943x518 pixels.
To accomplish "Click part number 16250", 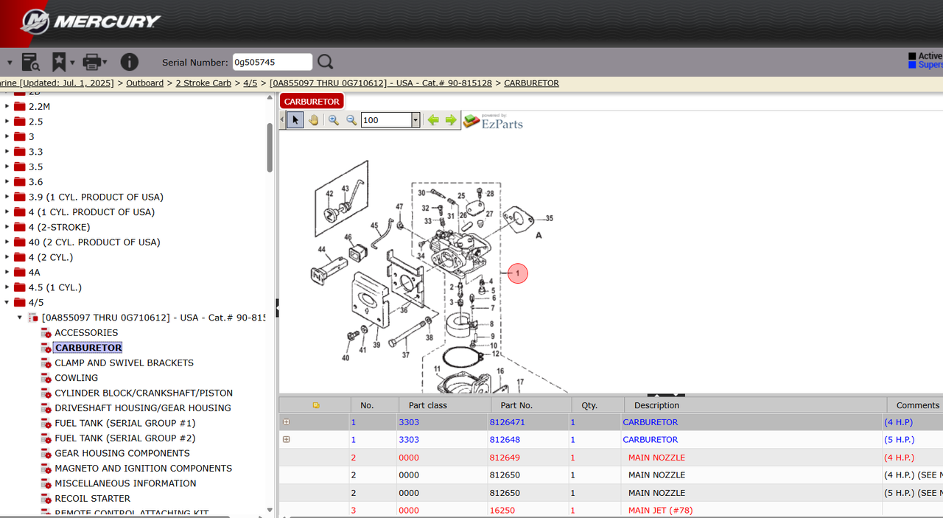I will [502, 510].
